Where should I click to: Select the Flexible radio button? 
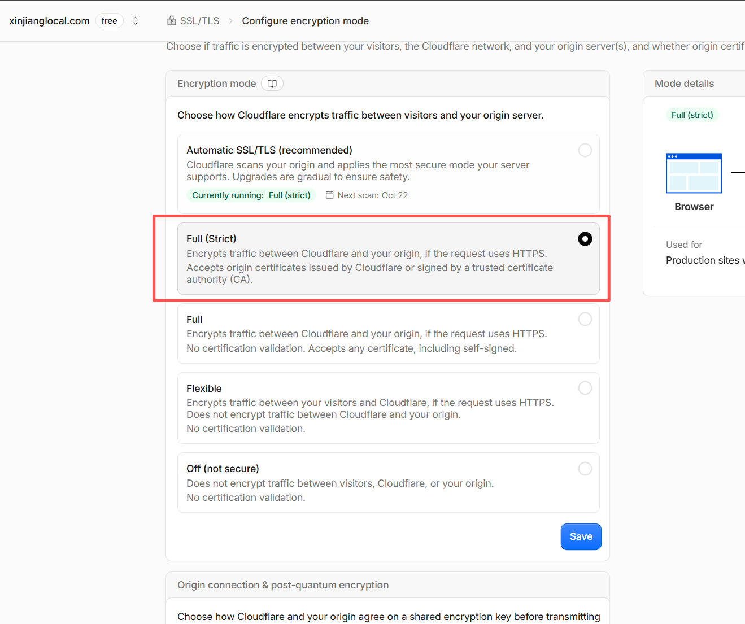(585, 388)
